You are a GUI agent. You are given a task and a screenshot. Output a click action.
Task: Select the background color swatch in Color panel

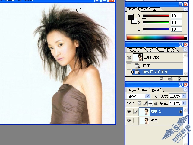coord(135,21)
